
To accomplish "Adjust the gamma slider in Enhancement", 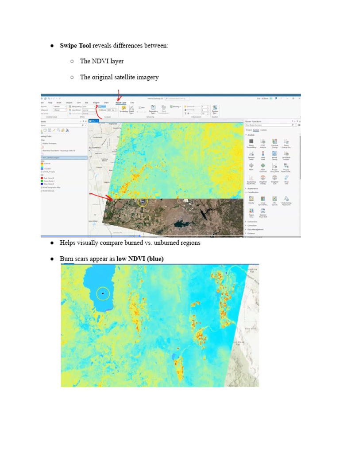I will (x=194, y=113).
